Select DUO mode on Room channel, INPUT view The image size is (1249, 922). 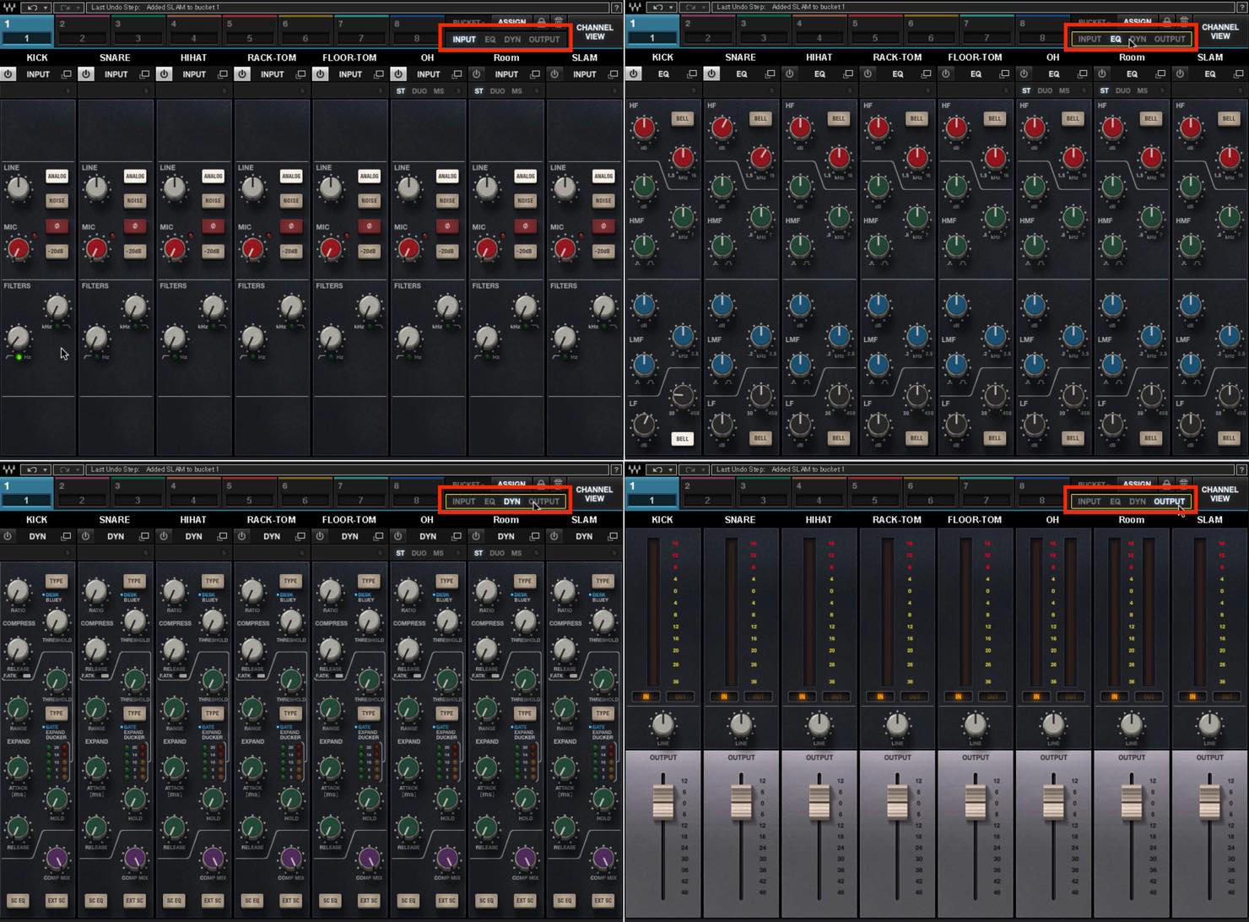(497, 91)
